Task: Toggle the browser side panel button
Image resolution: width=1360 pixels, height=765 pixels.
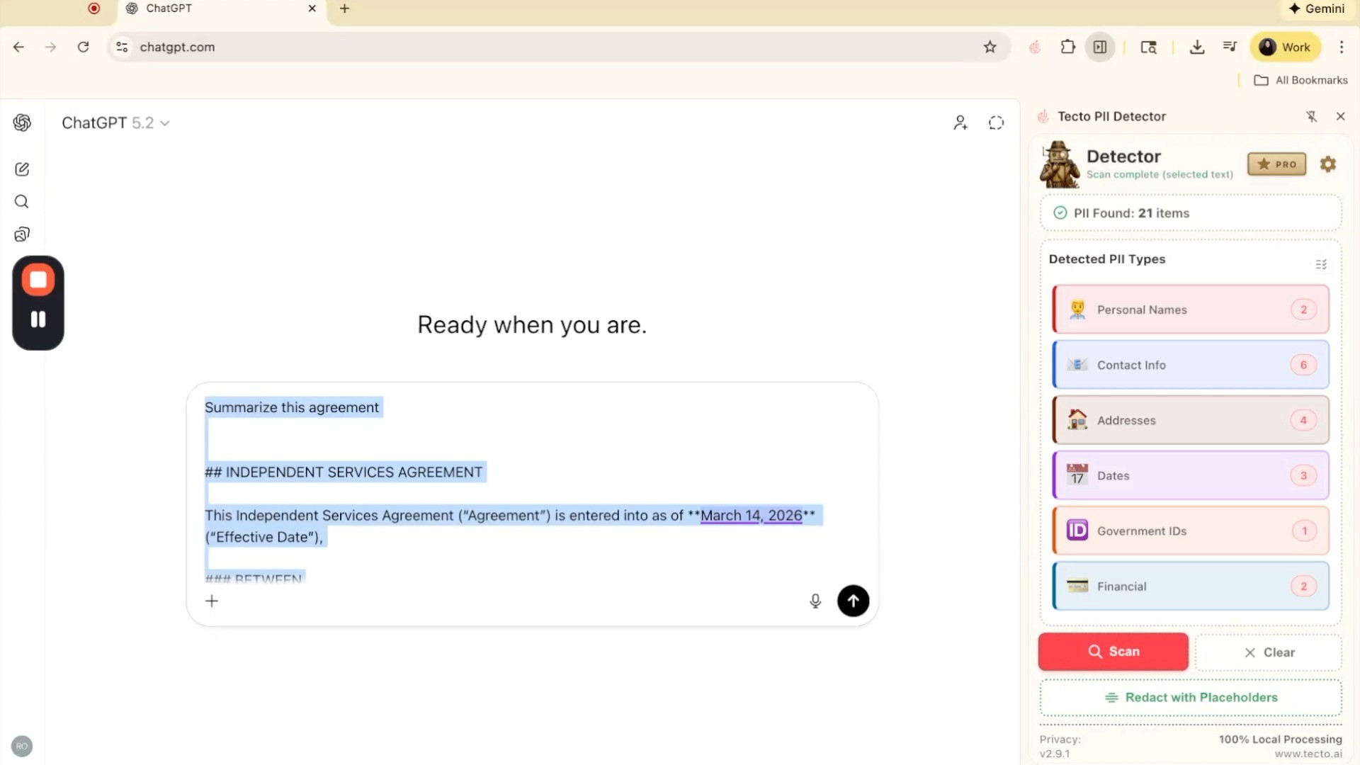Action: pos(1100,47)
